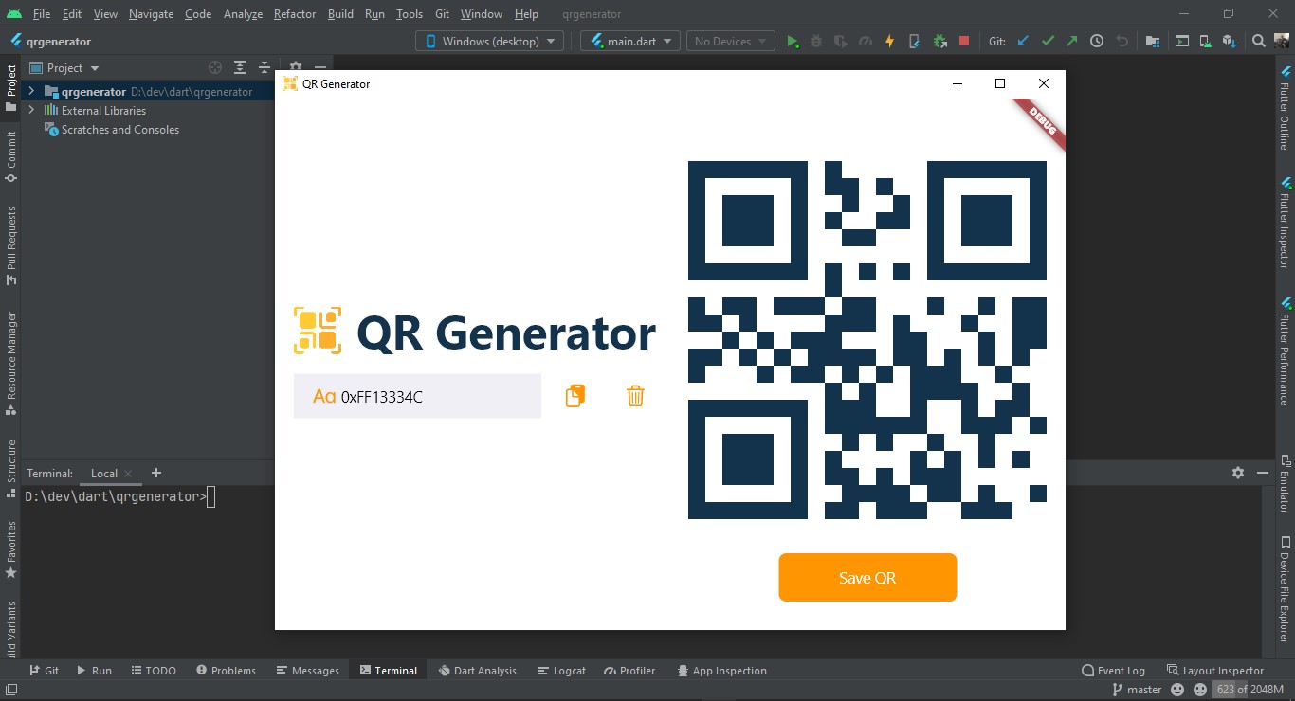Click the copy icon beside the text field

point(575,396)
